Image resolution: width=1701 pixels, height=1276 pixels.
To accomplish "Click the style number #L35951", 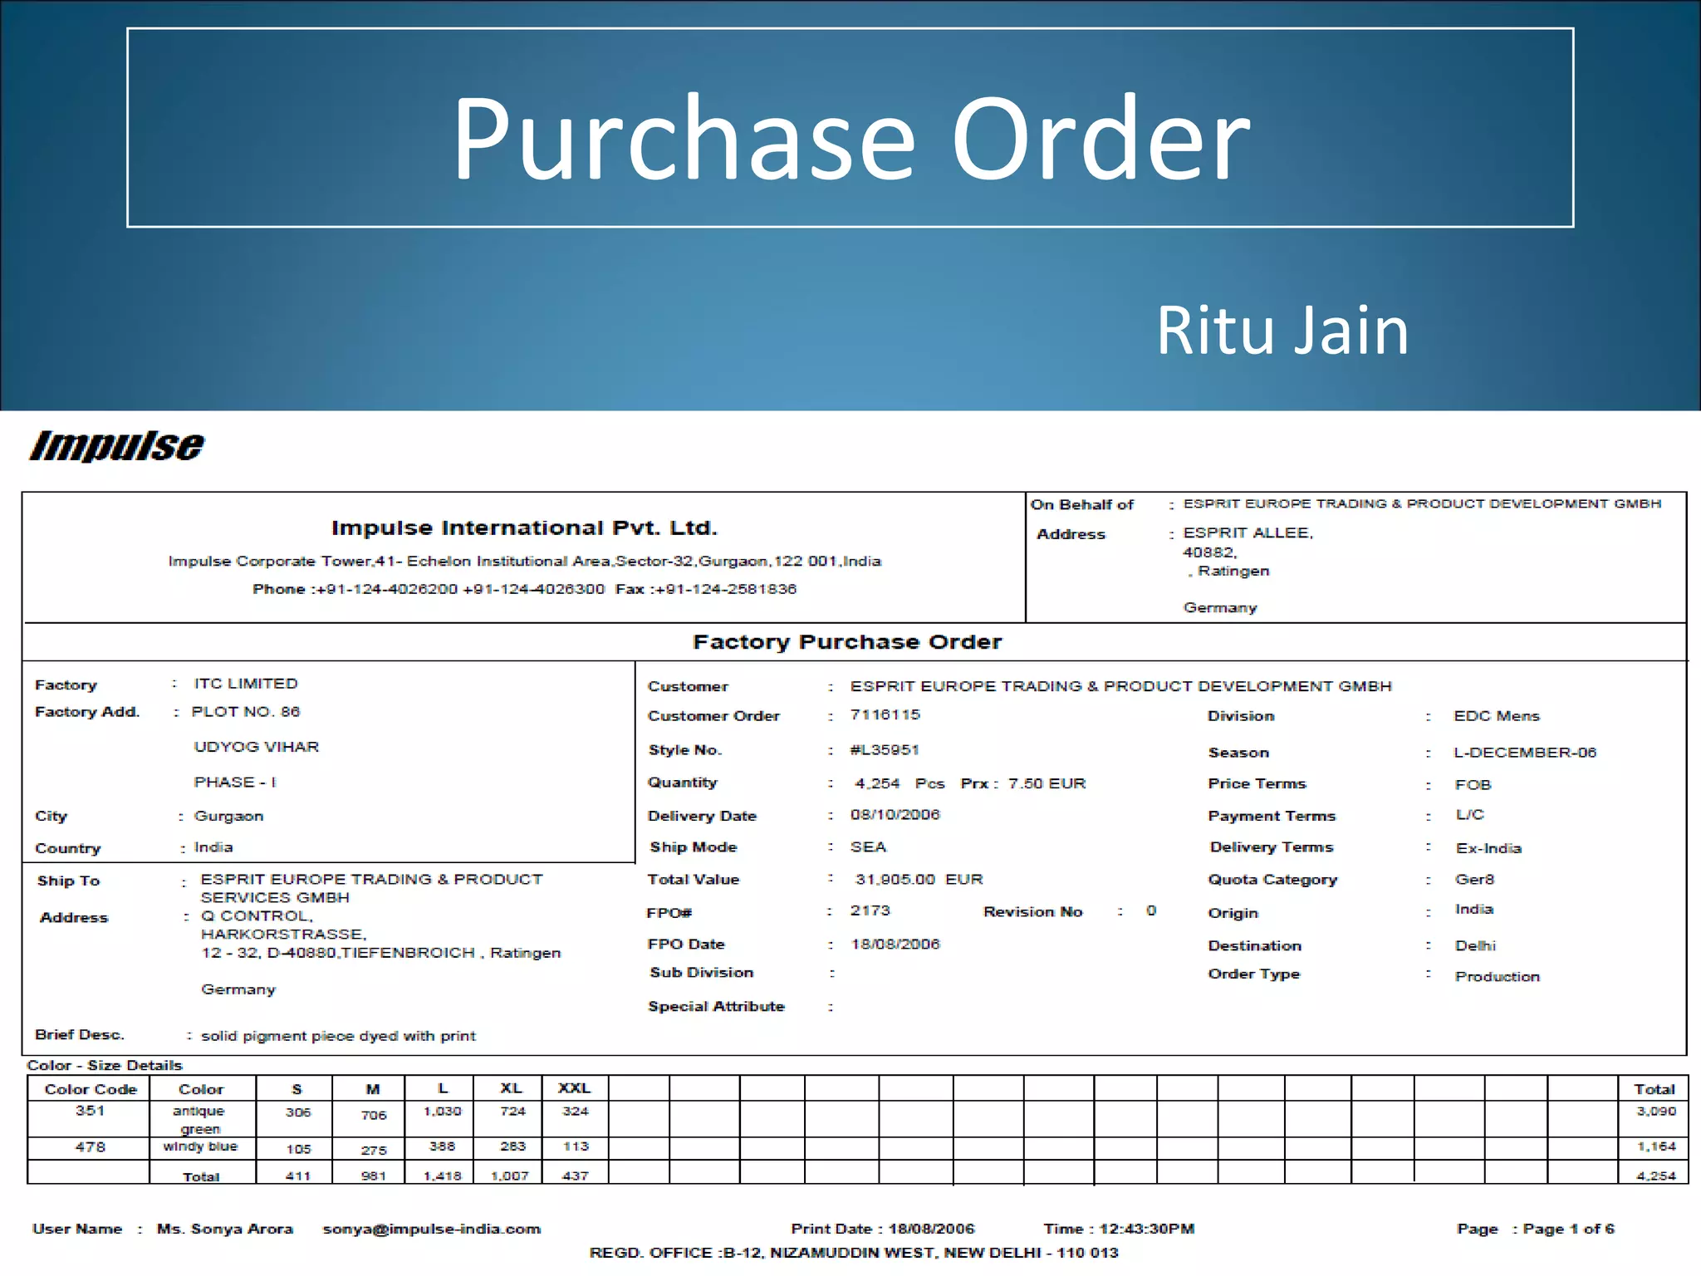I will (885, 749).
